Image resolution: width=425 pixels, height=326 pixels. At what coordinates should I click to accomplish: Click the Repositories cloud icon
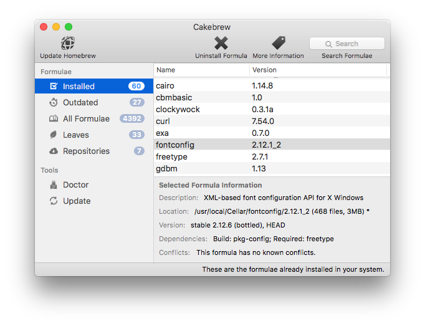tap(54, 151)
